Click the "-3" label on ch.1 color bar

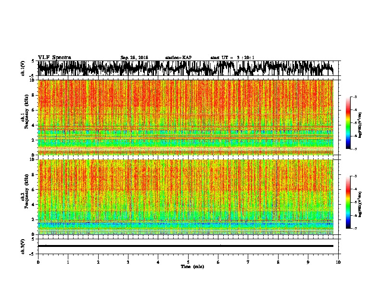click(355, 97)
